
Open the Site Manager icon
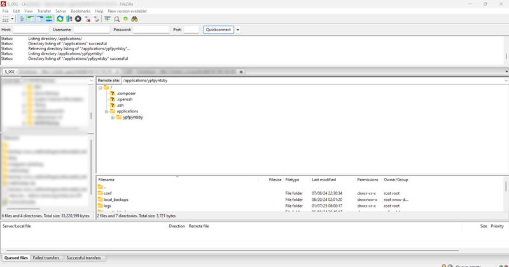(x=6, y=19)
